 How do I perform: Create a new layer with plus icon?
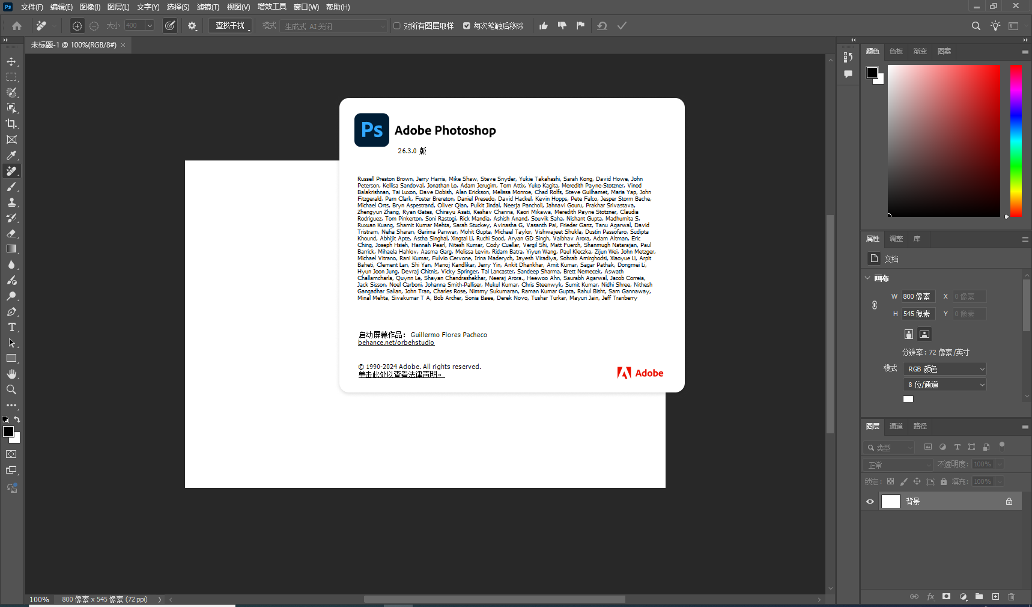(x=995, y=597)
